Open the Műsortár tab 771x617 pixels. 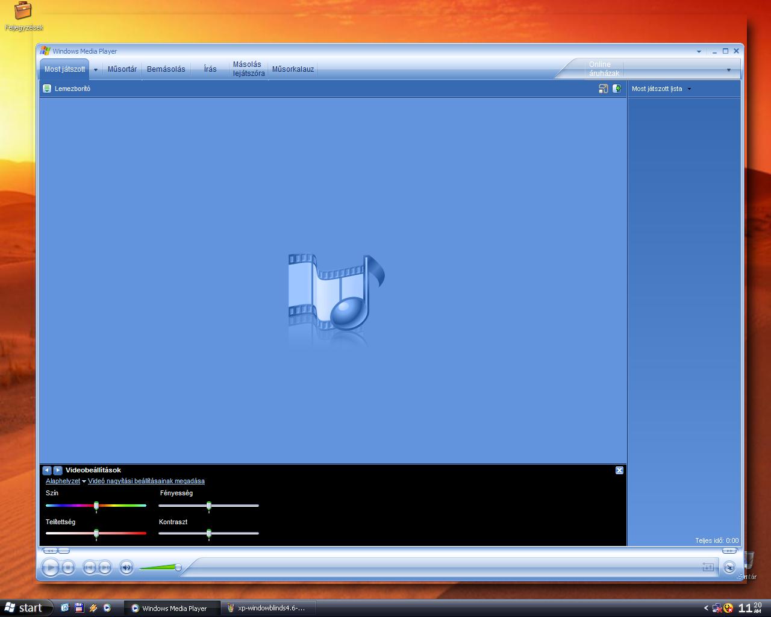pos(122,69)
